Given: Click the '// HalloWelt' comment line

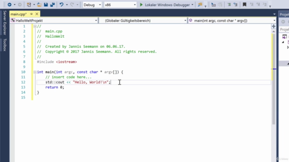Looking at the screenshot, I should coord(51,36).
